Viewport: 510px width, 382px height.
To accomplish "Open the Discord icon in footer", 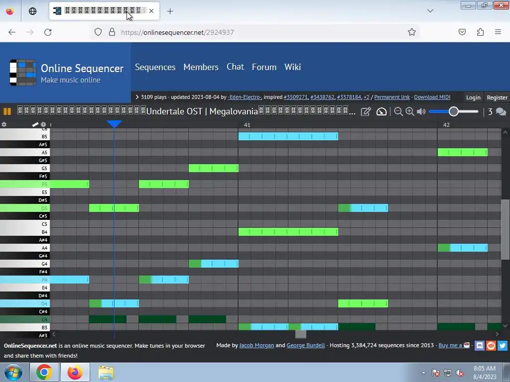I will click(x=480, y=345).
